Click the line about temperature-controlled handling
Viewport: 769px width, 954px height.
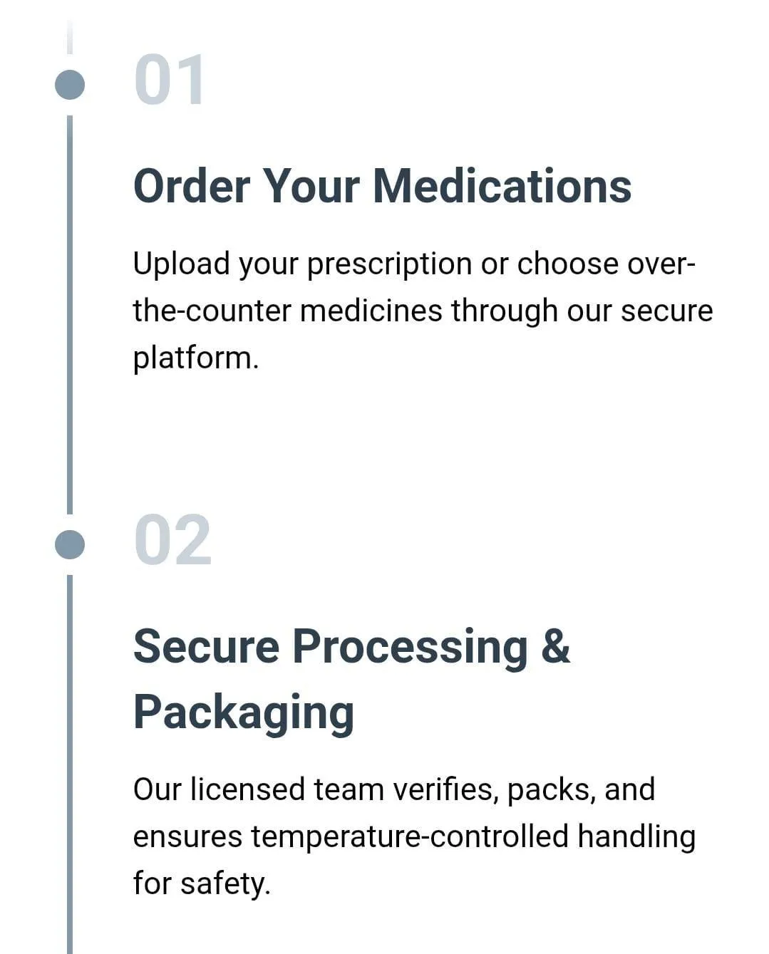(x=414, y=837)
